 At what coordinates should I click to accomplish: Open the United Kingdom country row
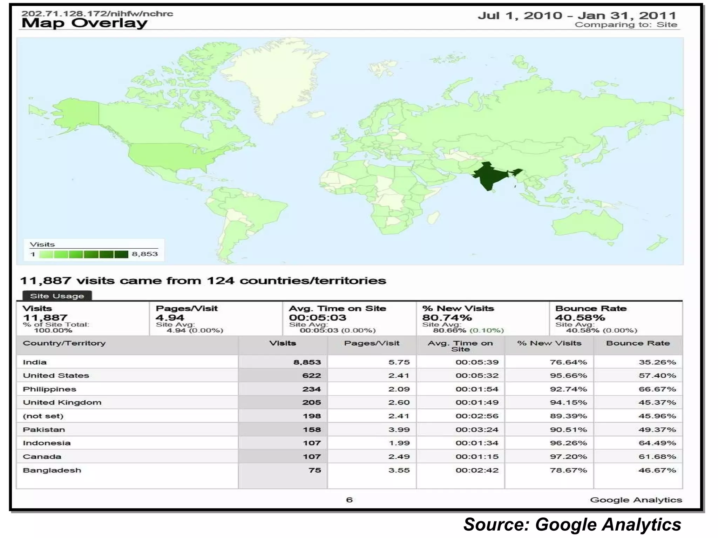point(350,402)
